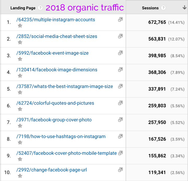Select the 259,803 sessions value

coord(157,106)
